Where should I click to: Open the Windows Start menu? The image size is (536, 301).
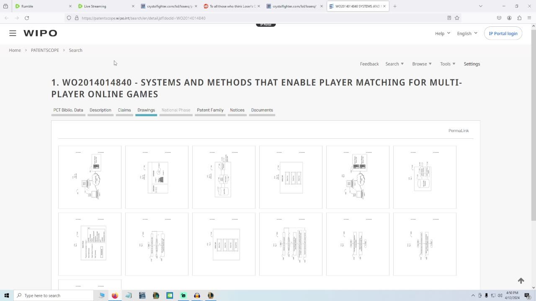click(x=6, y=295)
